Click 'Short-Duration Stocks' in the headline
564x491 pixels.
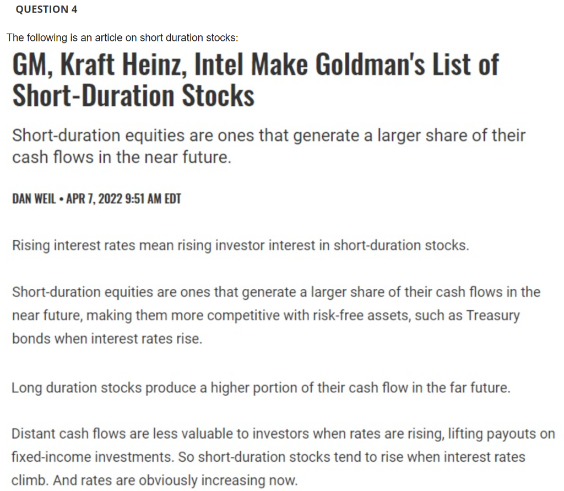(x=133, y=95)
